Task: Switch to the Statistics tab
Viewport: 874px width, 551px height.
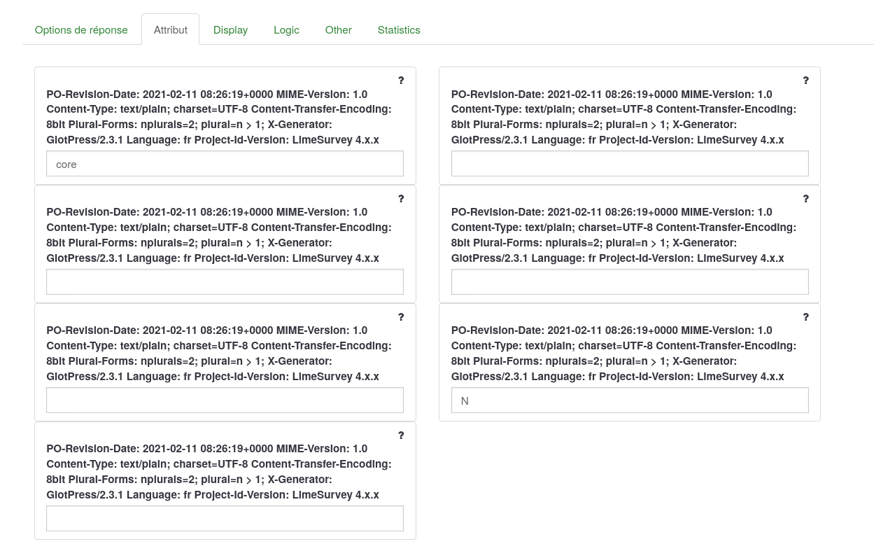Action: (398, 30)
